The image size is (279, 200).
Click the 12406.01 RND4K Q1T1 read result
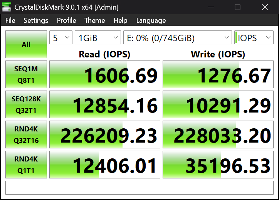pos(105,165)
